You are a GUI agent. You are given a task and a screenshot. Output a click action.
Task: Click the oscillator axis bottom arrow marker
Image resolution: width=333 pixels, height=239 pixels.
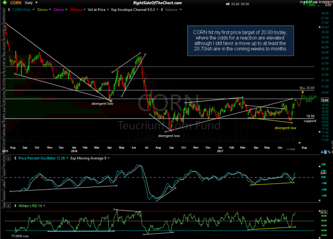click(319, 200)
